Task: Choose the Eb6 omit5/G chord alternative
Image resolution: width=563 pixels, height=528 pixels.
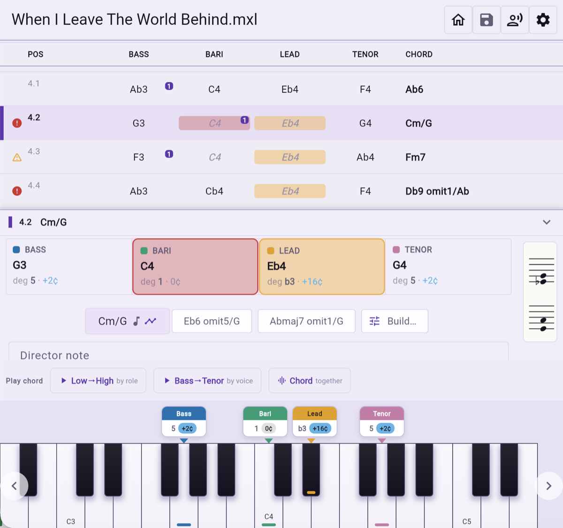Action: [x=212, y=321]
